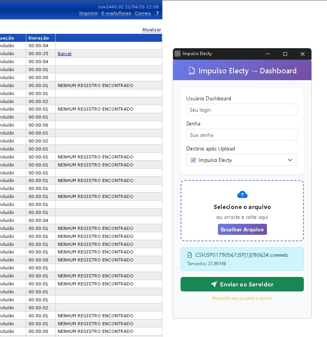Open the Correio link

point(143,13)
